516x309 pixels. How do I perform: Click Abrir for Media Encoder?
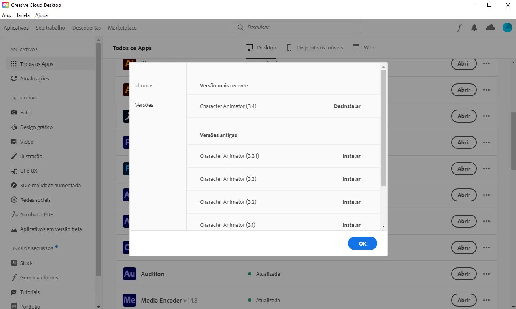(x=464, y=300)
